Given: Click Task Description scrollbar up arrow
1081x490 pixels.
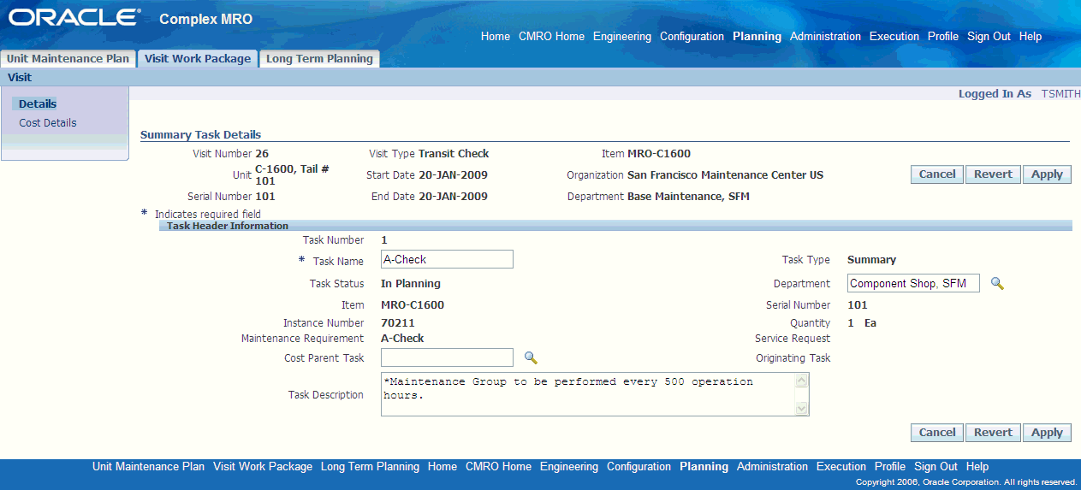Looking at the screenshot, I should pyautogui.click(x=802, y=381).
